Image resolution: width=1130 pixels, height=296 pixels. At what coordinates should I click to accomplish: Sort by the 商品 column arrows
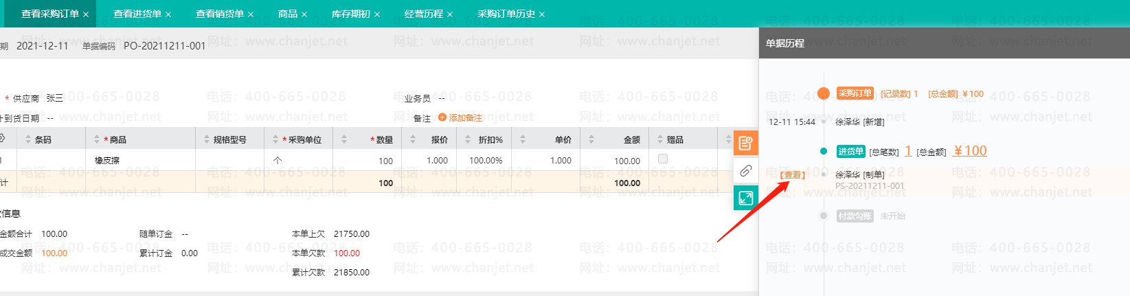coord(97,139)
